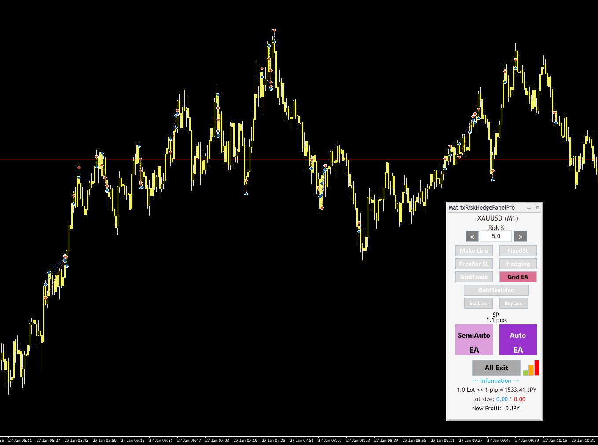Viewport: 598px width, 445px height.
Task: Toggle the SellLine button
Action: point(478,304)
